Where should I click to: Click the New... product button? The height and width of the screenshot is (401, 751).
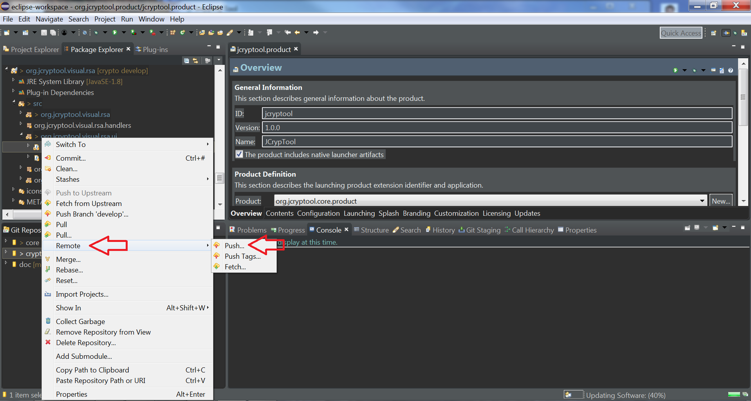721,201
